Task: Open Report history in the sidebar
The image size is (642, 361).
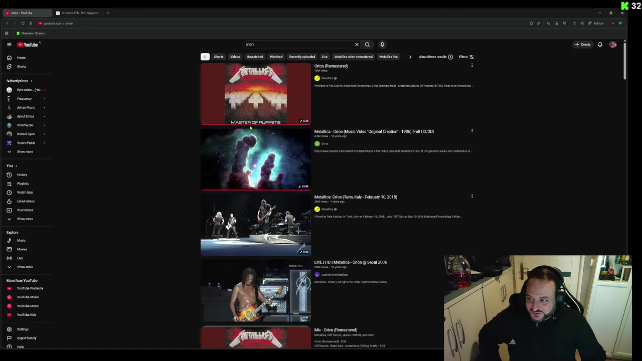Action: point(26,338)
